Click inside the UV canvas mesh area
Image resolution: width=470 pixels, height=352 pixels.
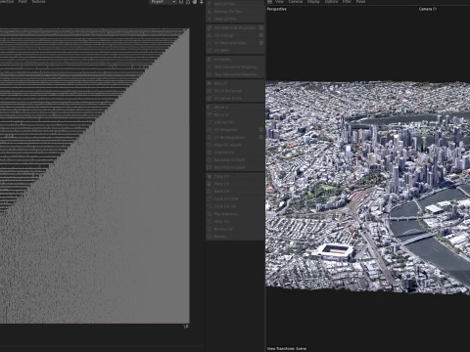[95, 176]
